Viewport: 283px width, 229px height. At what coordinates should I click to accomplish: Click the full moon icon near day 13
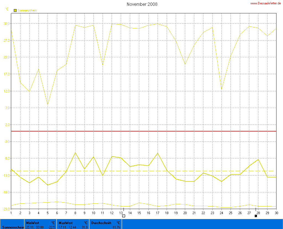click(124, 216)
